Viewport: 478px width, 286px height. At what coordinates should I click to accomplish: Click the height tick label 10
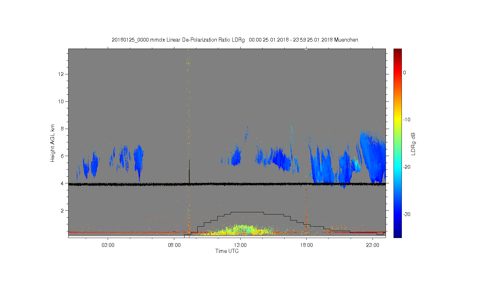[x=61, y=101]
